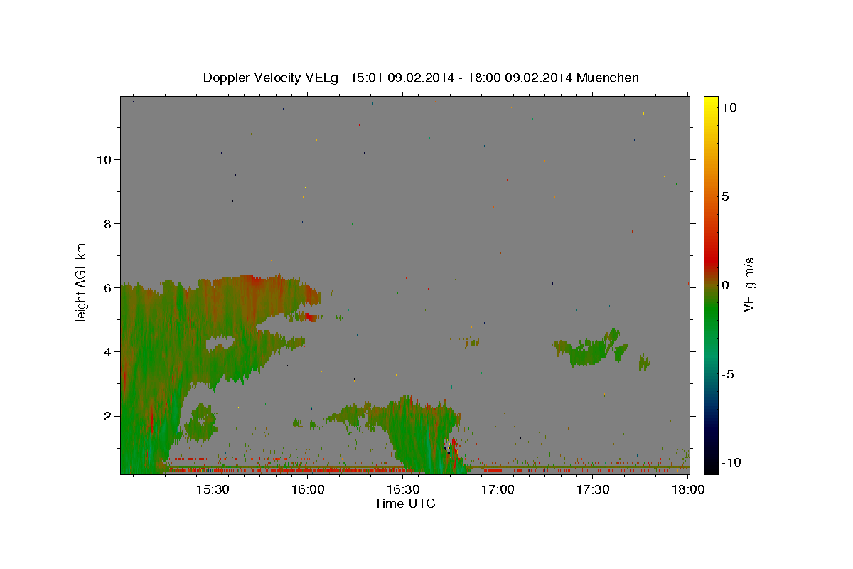Click the 17:30 time tick label
Screen dimensions: 853x569
click(593, 489)
